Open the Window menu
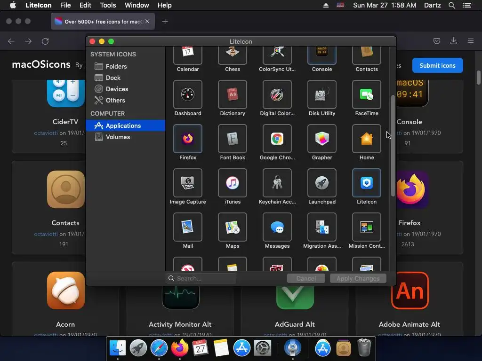This screenshot has height=361, width=482. tap(137, 5)
